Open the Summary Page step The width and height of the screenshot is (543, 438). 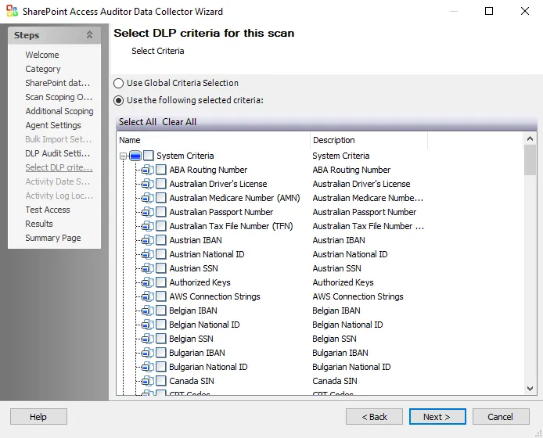[x=53, y=238]
